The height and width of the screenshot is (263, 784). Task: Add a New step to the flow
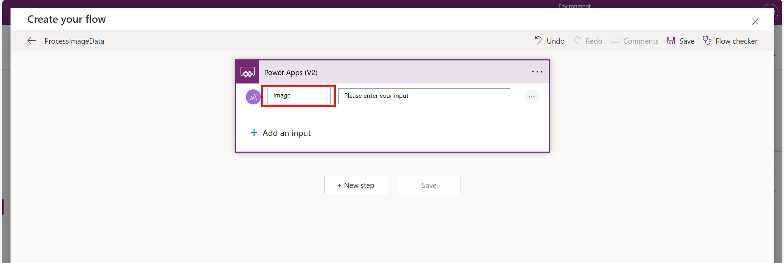click(x=355, y=185)
